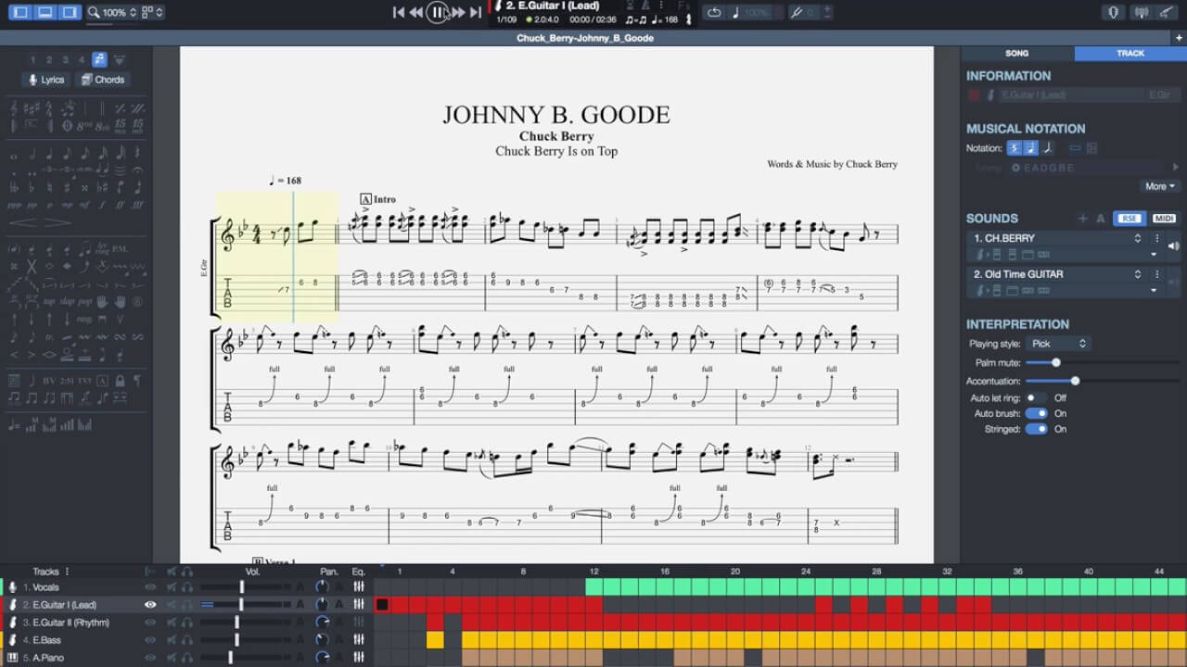Toggle the bottom global view panel
The height and width of the screenshot is (667, 1187).
click(45, 12)
